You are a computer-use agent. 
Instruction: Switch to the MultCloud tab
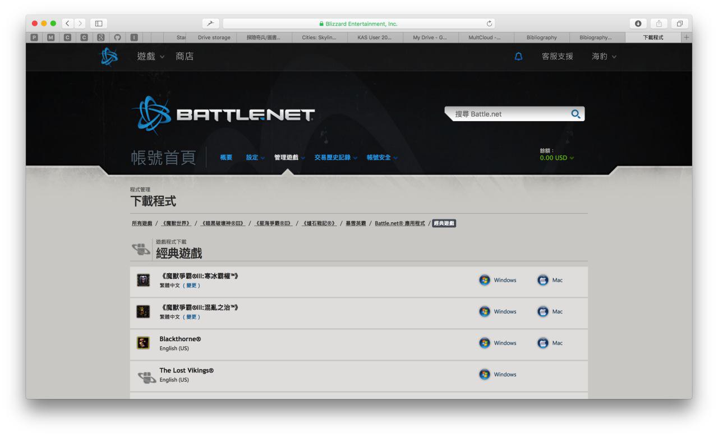tap(485, 38)
